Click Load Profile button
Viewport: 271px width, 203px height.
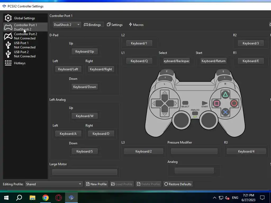pos(122,184)
